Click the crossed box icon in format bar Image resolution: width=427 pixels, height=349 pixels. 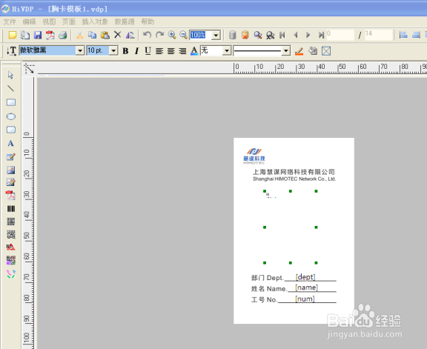[x=326, y=51]
